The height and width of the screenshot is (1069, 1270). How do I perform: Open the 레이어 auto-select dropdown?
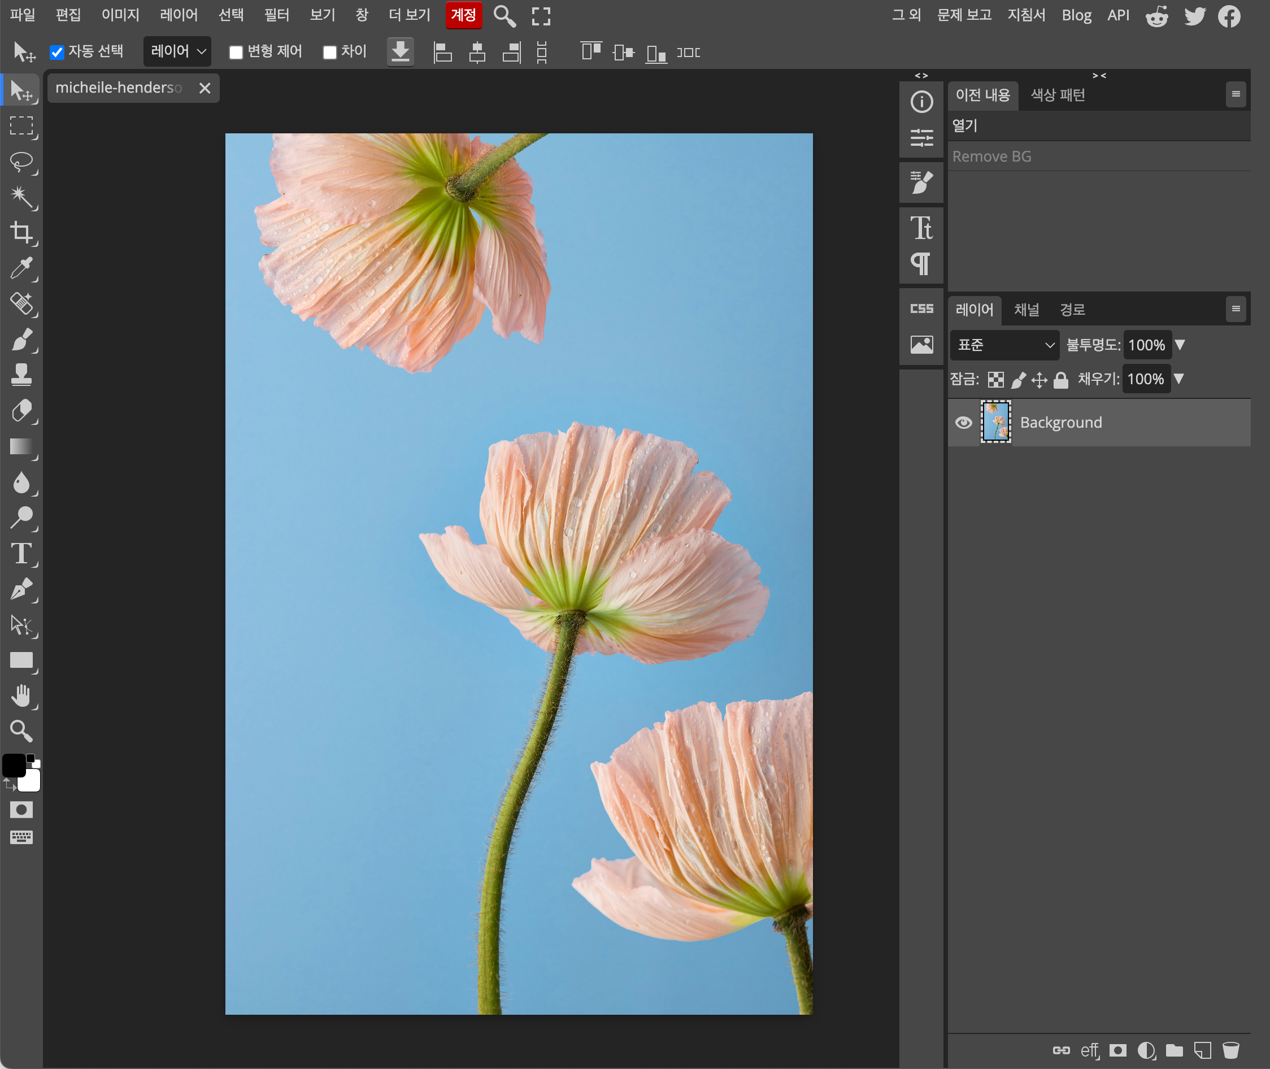point(177,51)
